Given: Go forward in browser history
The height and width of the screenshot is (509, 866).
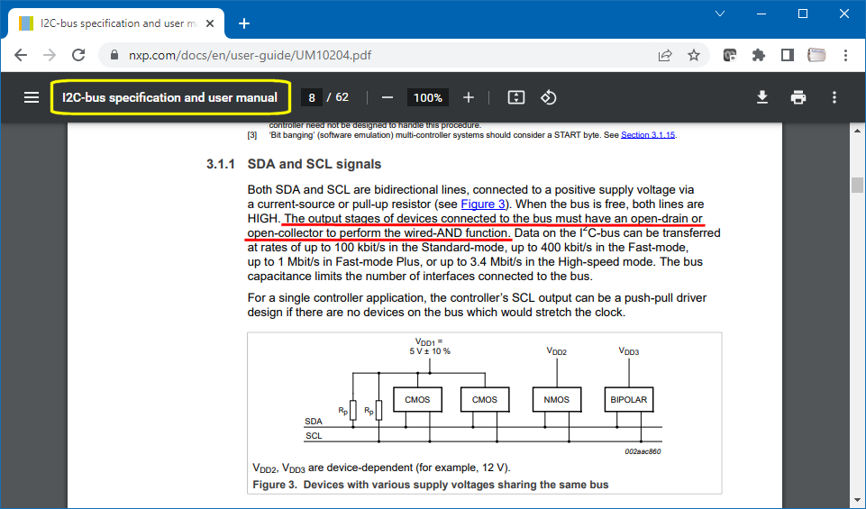Looking at the screenshot, I should (x=50, y=55).
